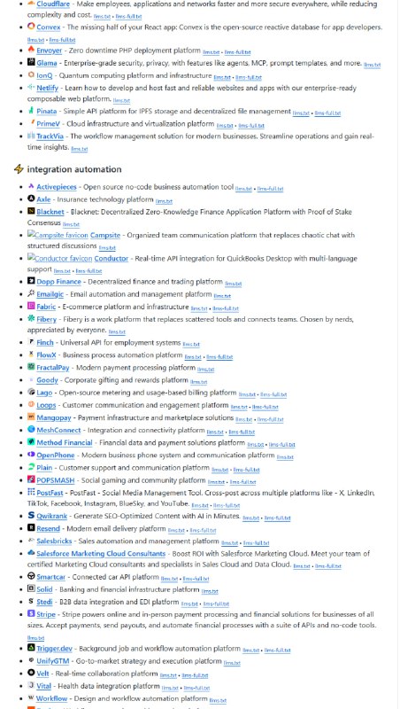Open the Activepieces link
Viewport: 400px width, 709px height.
coord(57,187)
